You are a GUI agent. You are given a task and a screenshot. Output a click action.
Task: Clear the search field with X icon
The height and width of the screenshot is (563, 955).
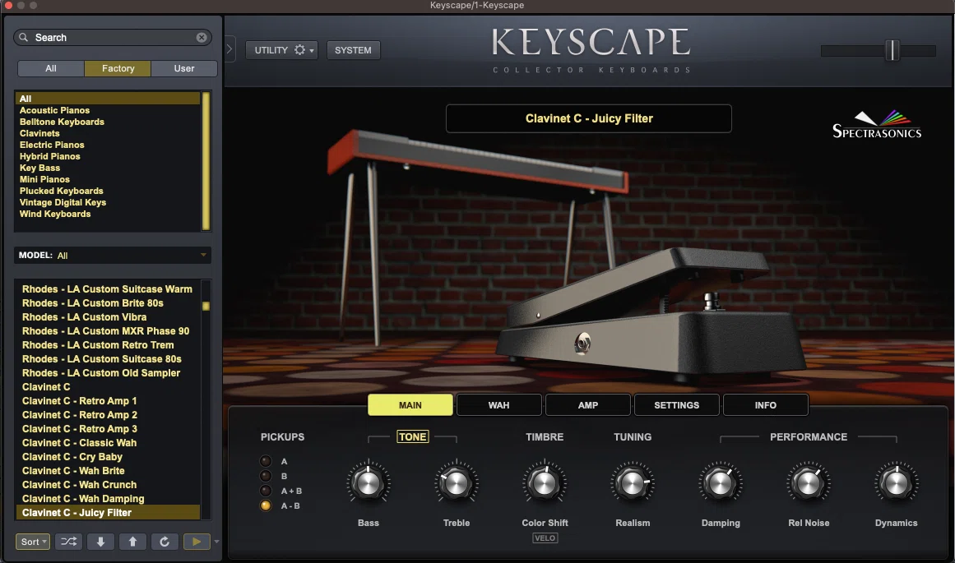pos(201,38)
